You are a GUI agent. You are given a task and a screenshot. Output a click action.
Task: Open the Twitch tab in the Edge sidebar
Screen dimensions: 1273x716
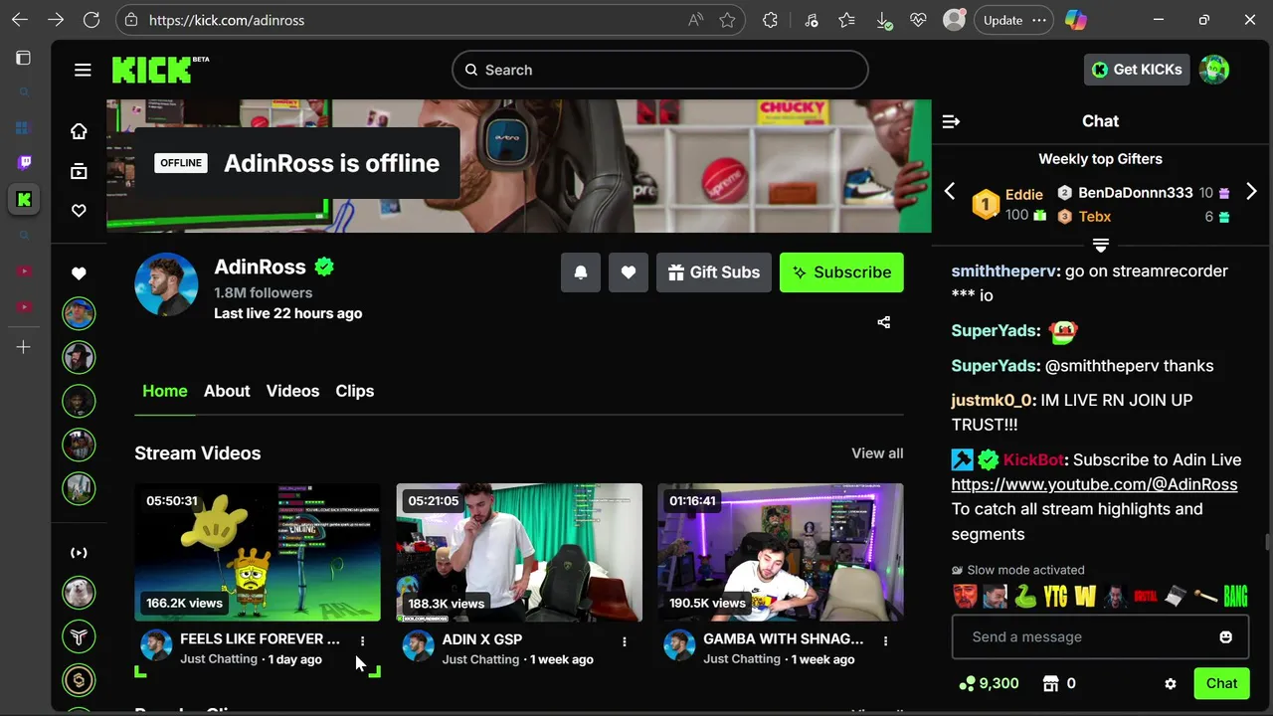(24, 162)
